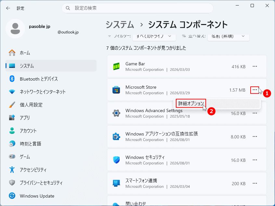Open プライバシーとセキュリティ shield icon

tap(12, 183)
